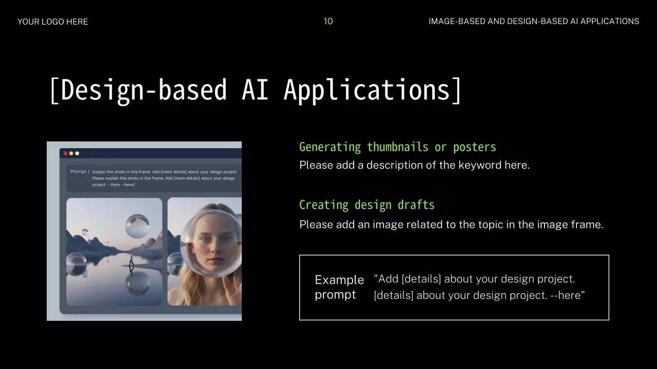The image size is (657, 369).
Task: Click the white dot in the mockup window
Action: (x=78, y=153)
